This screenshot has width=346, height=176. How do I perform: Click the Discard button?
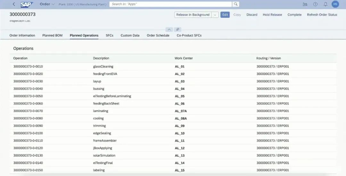tap(252, 15)
